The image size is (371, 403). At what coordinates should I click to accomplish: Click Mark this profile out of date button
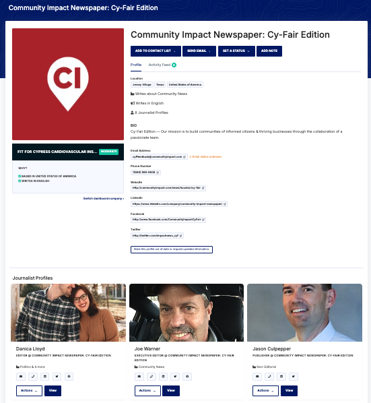click(172, 249)
